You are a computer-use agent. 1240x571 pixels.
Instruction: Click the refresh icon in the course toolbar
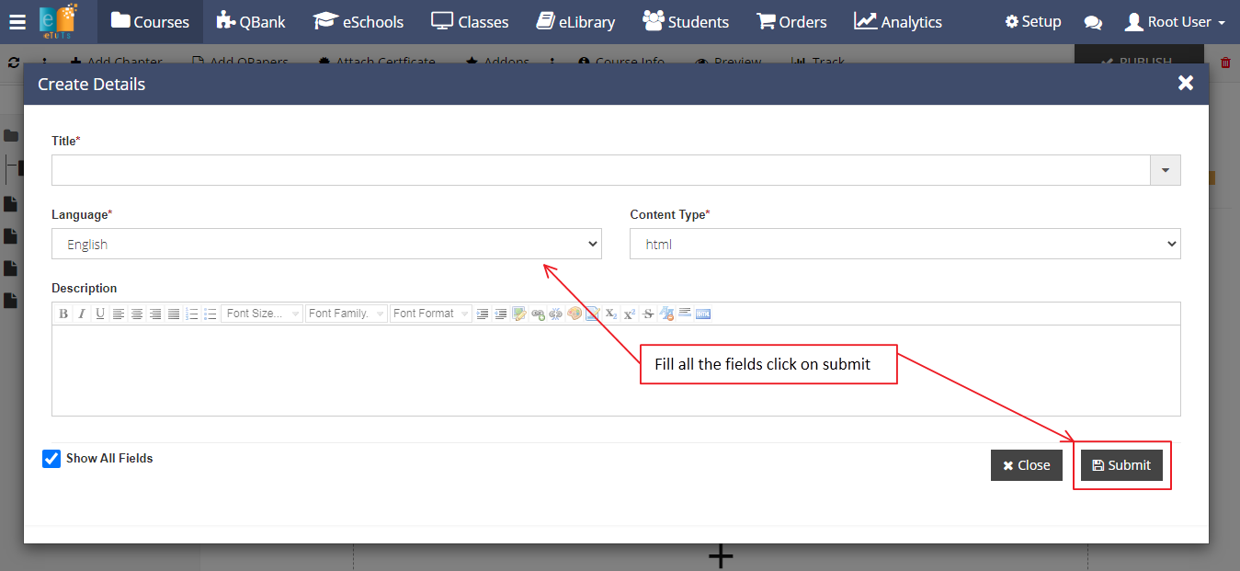coord(13,63)
